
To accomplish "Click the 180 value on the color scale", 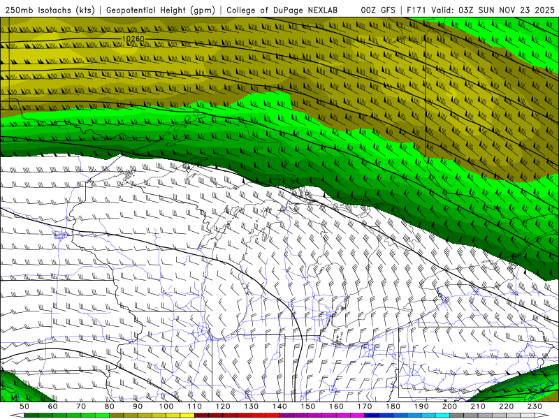I will [x=393, y=406].
